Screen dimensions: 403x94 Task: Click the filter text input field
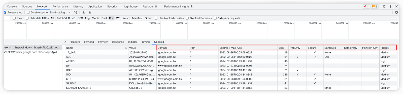(x=7, y=18)
